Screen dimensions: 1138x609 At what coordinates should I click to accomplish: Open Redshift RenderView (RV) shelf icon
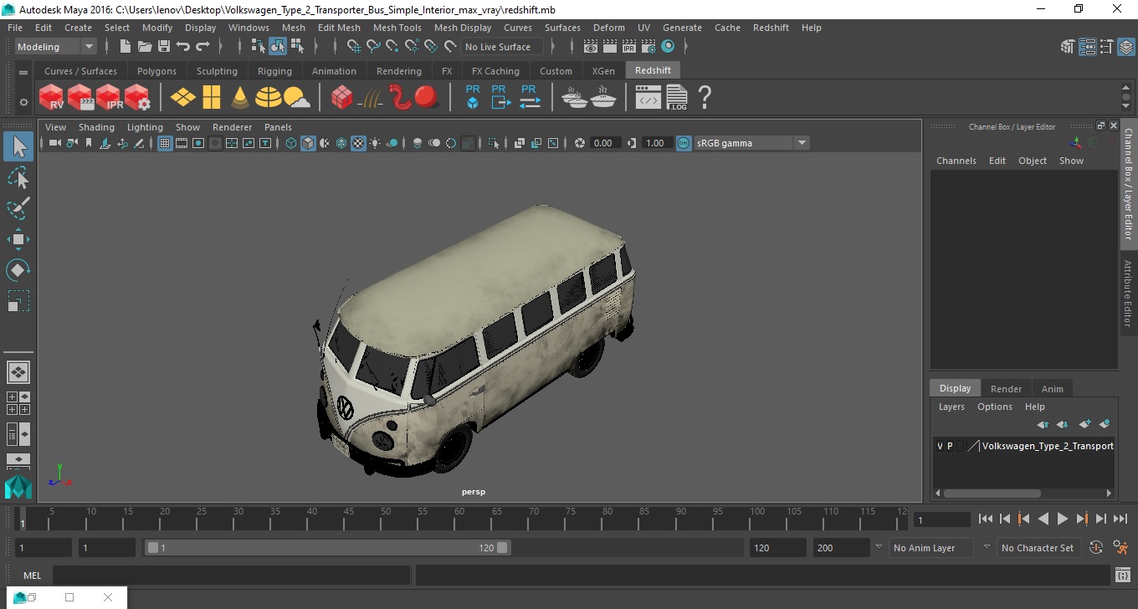click(52, 97)
